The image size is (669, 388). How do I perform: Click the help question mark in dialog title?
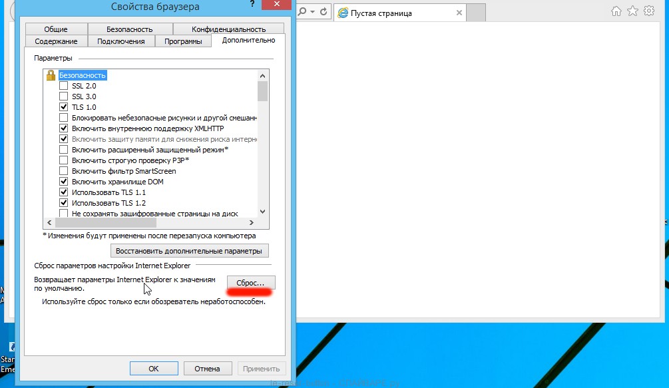pyautogui.click(x=252, y=4)
